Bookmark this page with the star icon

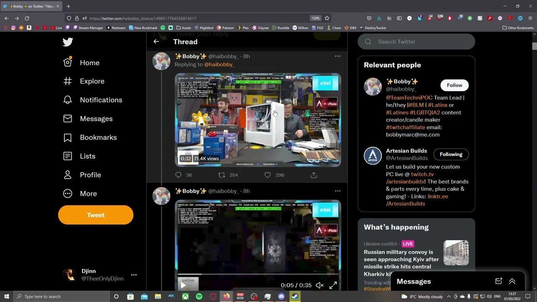click(327, 18)
